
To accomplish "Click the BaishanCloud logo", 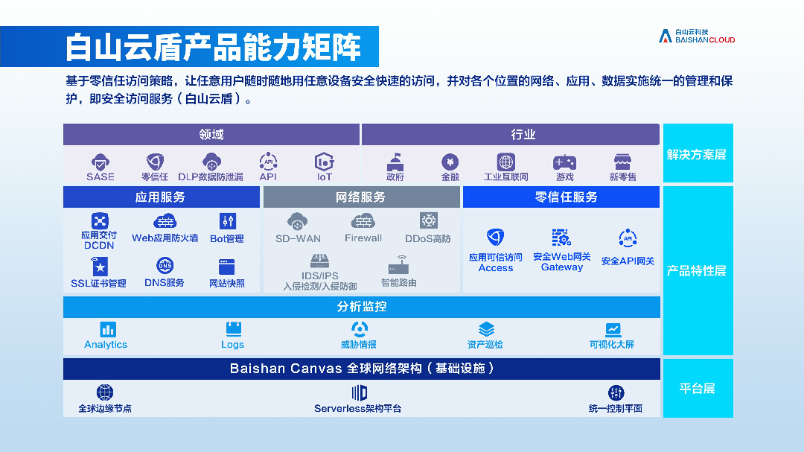I will tap(697, 36).
